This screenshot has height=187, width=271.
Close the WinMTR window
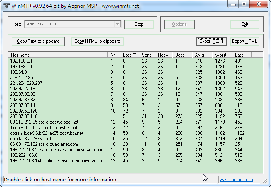[259, 4]
